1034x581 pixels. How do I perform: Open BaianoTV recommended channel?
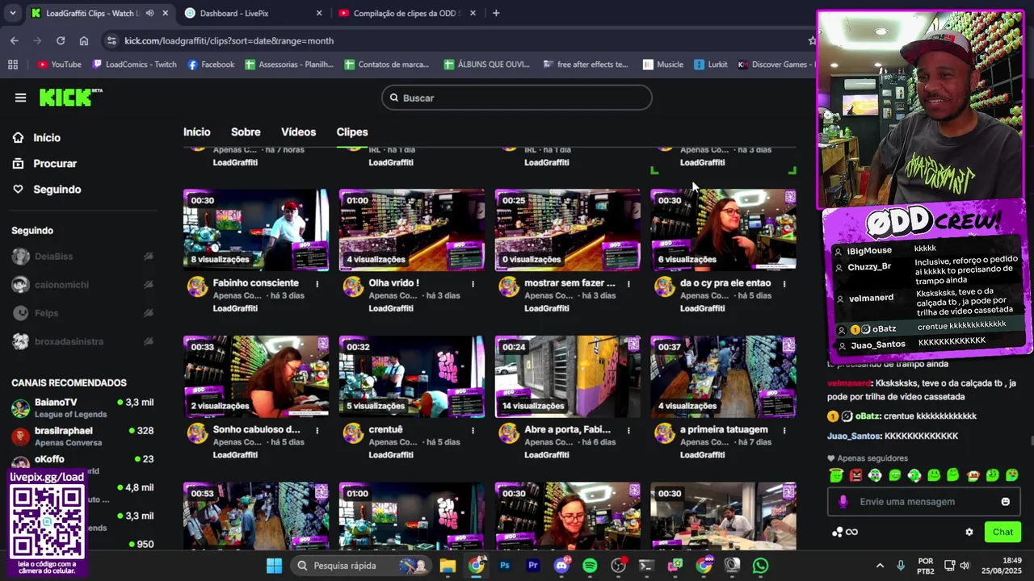82,408
